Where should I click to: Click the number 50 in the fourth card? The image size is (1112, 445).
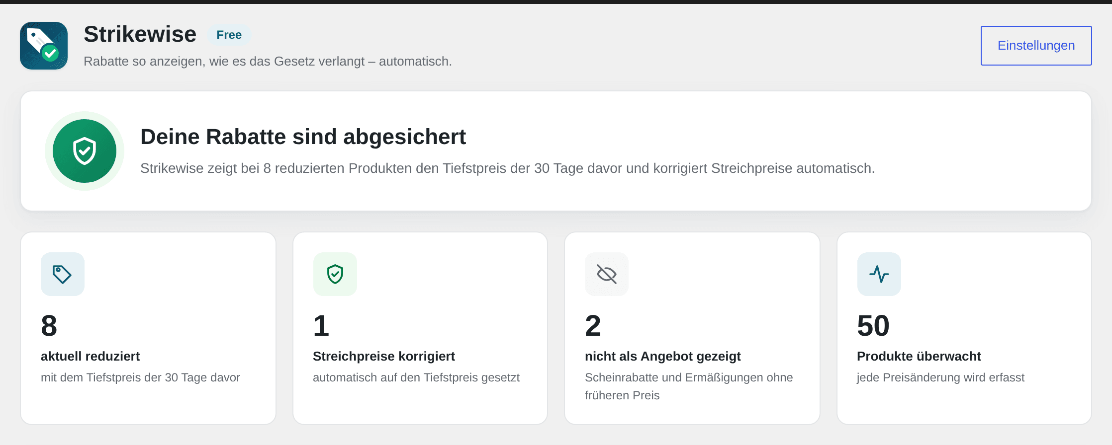click(x=873, y=326)
